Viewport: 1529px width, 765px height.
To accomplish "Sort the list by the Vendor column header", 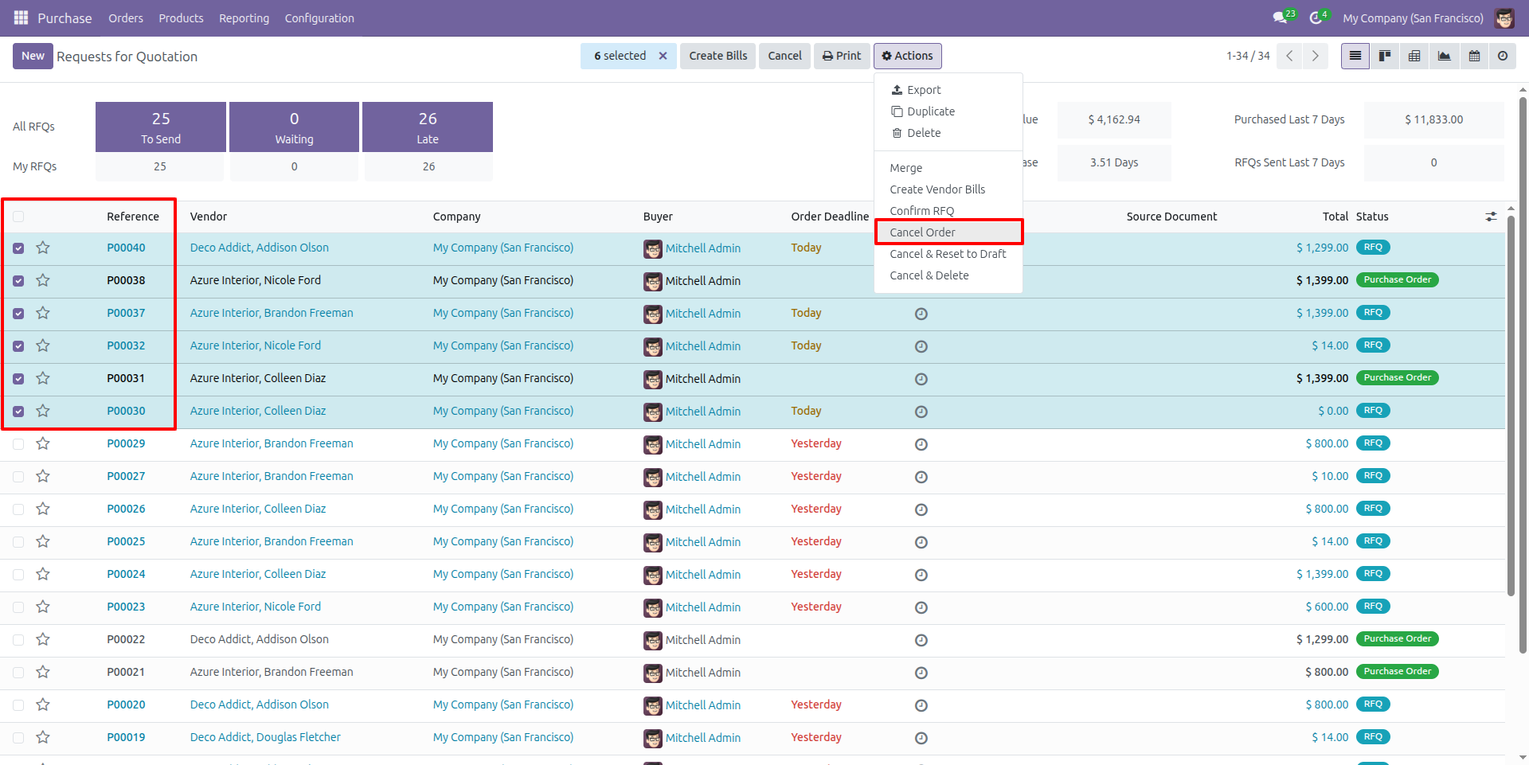I will coord(209,217).
